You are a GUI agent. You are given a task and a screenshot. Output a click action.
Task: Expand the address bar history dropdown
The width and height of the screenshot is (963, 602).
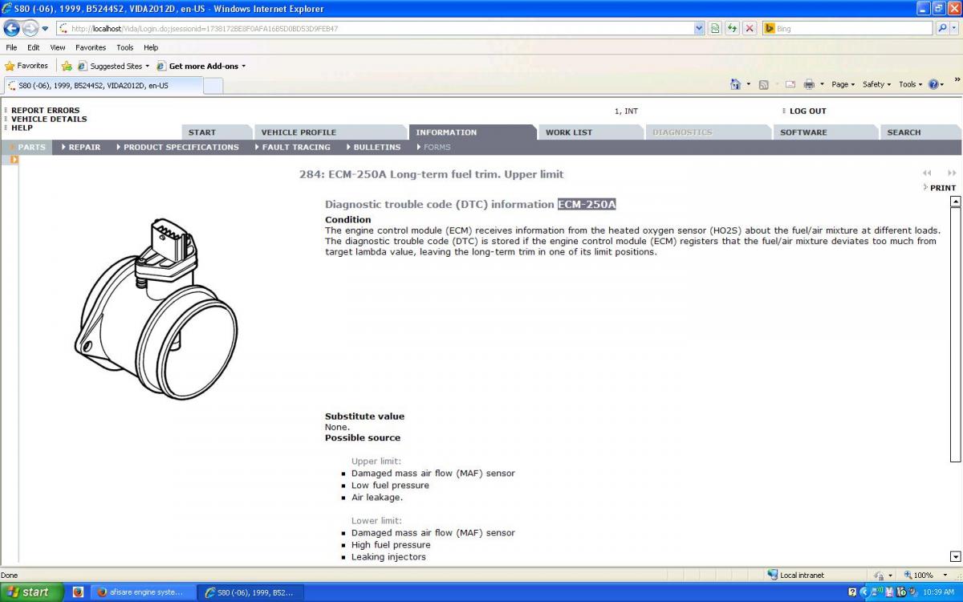coord(699,28)
